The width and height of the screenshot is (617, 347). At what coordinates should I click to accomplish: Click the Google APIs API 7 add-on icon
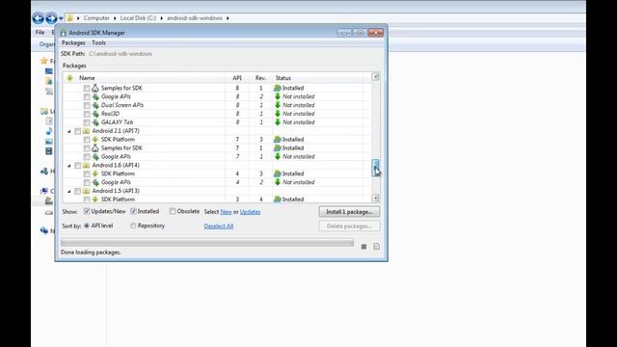click(95, 156)
